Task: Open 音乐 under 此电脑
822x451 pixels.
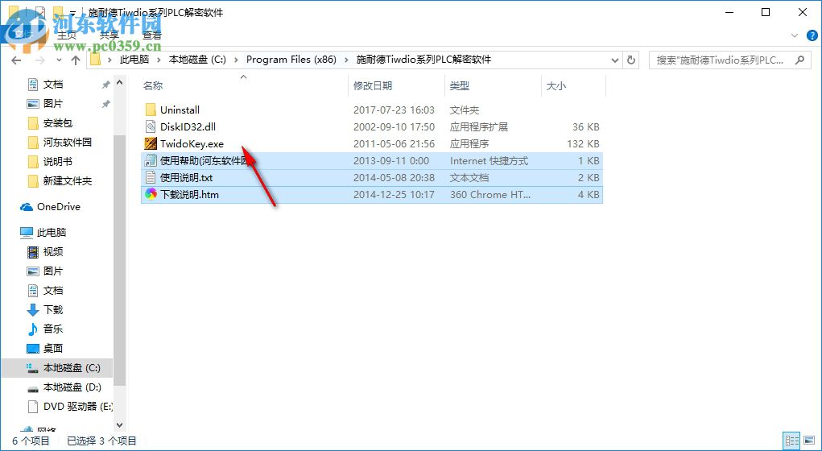Action: 53,329
